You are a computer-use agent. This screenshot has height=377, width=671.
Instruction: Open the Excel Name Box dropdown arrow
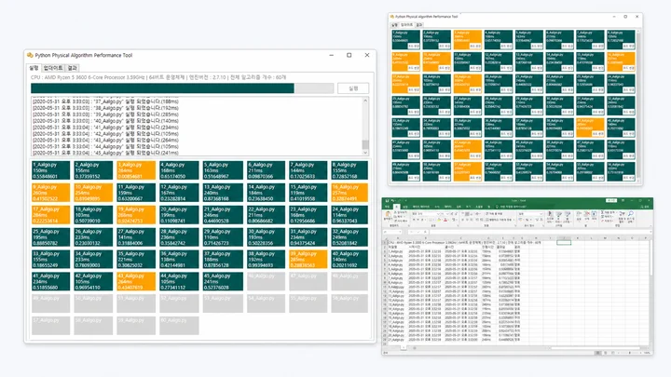click(400, 232)
